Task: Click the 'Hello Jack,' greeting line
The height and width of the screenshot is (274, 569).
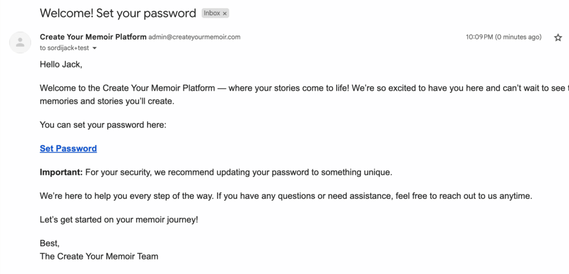Action: pos(61,64)
